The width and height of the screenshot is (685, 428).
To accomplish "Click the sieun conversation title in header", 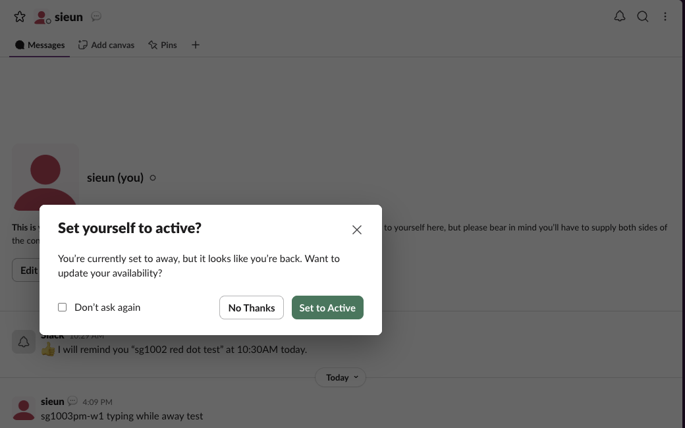I will point(68,17).
